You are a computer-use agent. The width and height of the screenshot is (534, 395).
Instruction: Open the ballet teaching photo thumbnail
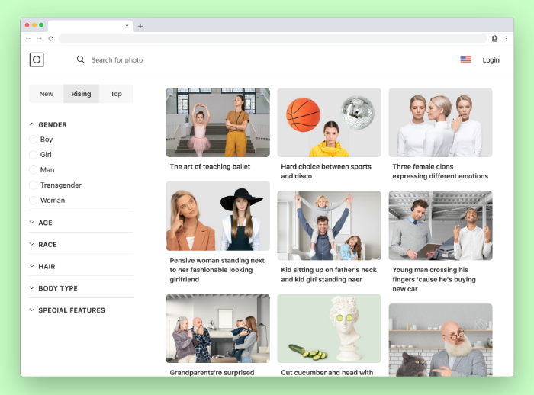[x=217, y=122]
